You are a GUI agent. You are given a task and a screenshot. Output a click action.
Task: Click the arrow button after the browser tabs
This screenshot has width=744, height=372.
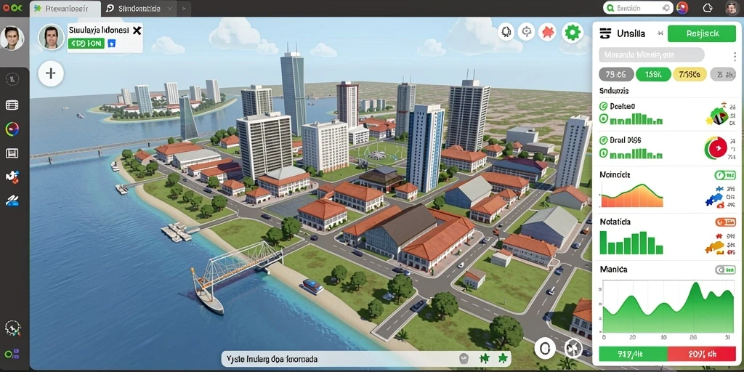pyautogui.click(x=183, y=9)
